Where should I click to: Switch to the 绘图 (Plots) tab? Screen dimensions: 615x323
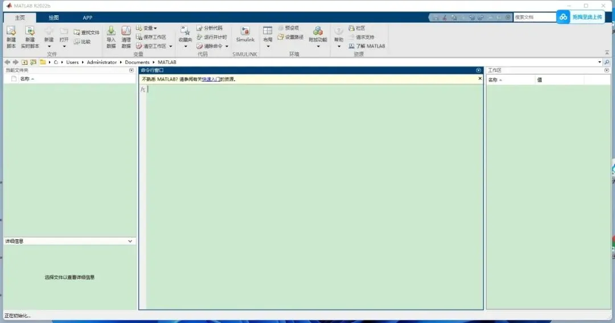coord(54,18)
